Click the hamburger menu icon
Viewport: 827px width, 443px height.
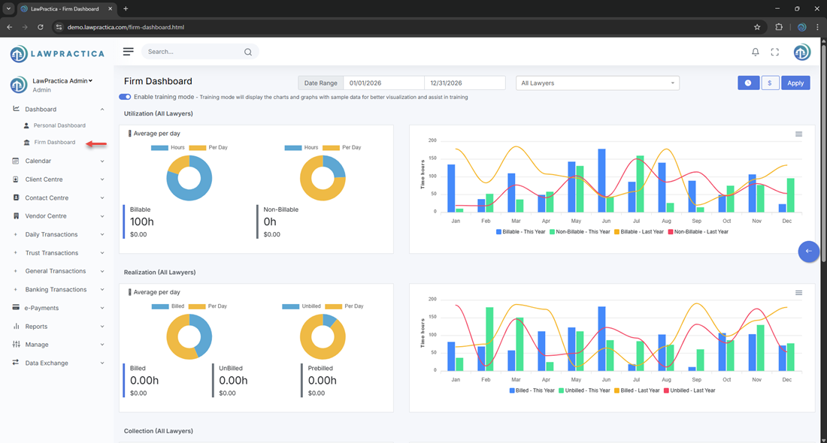click(129, 52)
